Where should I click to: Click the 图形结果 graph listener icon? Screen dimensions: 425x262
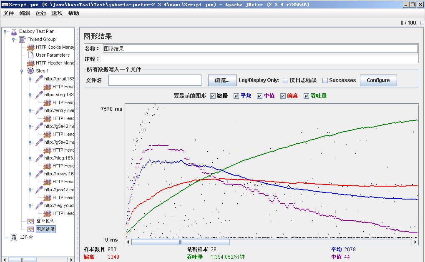pyautogui.click(x=30, y=229)
